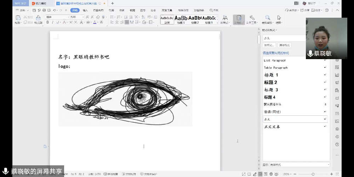Click the eye logo image in document
The width and height of the screenshot is (354, 177).
pos(125,99)
